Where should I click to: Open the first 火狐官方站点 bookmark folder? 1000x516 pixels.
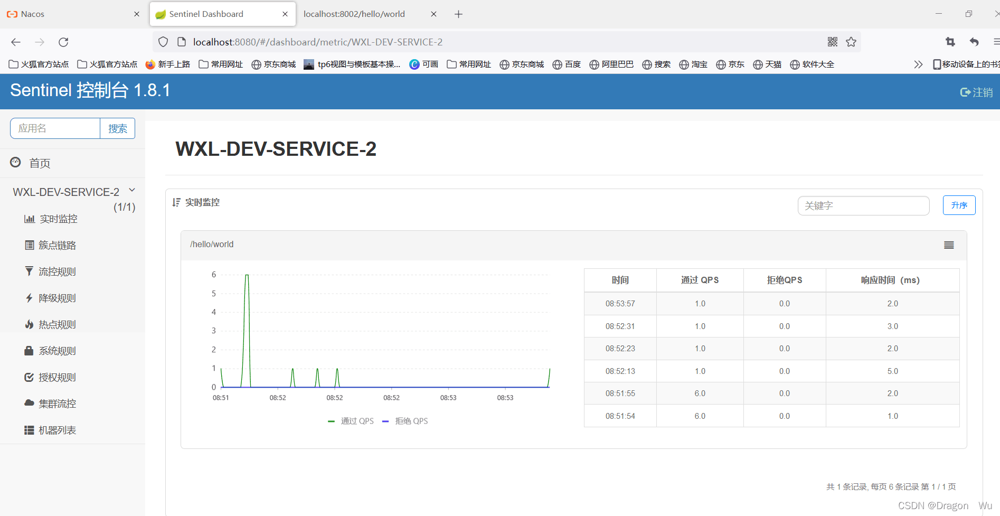(x=39, y=64)
